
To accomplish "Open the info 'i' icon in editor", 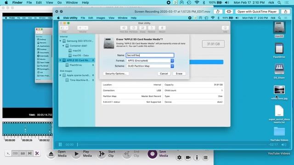I will 197,158.
